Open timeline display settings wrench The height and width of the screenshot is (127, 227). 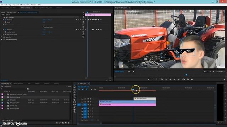tap(95, 89)
